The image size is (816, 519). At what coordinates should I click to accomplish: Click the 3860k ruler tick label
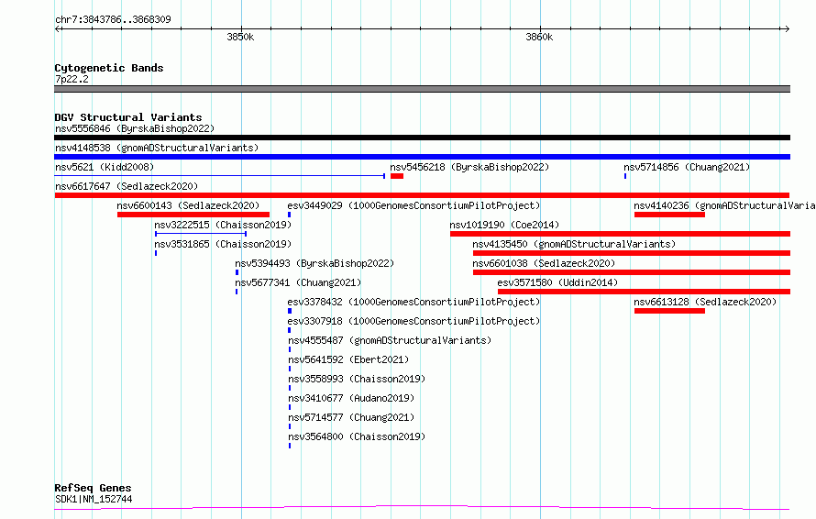(x=539, y=37)
